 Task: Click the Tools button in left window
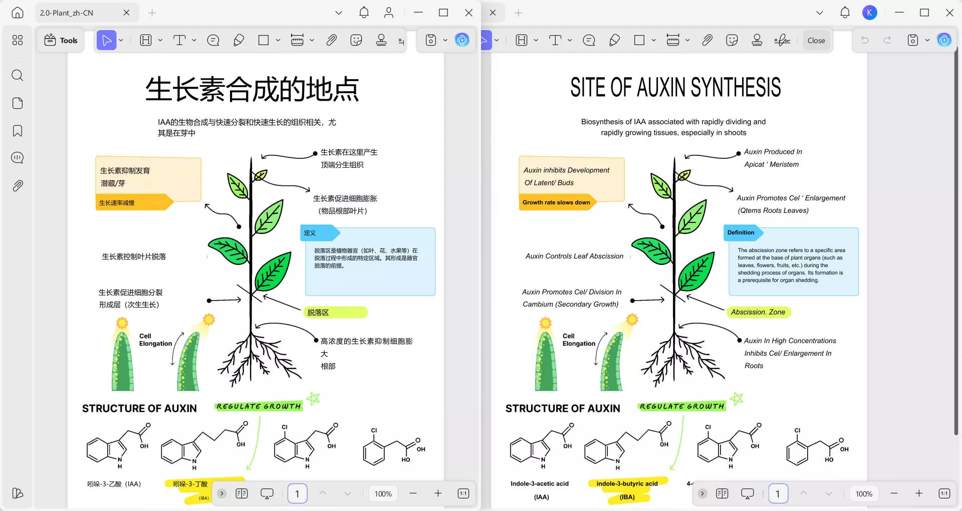(x=61, y=41)
